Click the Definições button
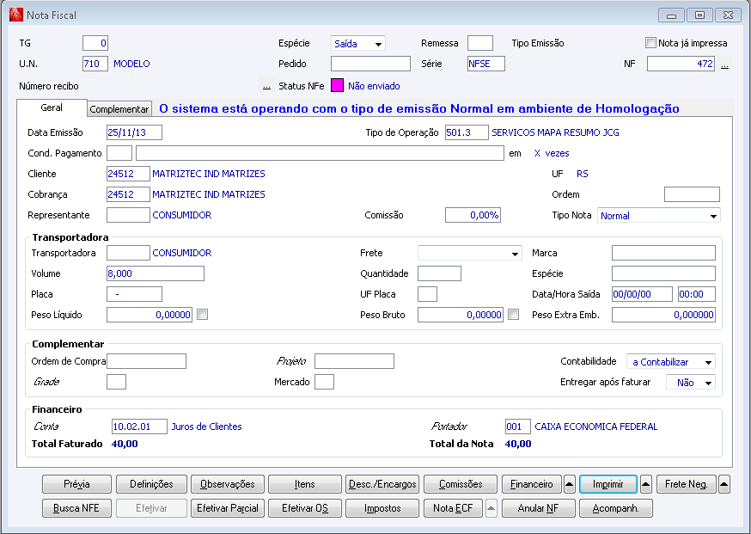The width and height of the screenshot is (751, 534). point(151,484)
